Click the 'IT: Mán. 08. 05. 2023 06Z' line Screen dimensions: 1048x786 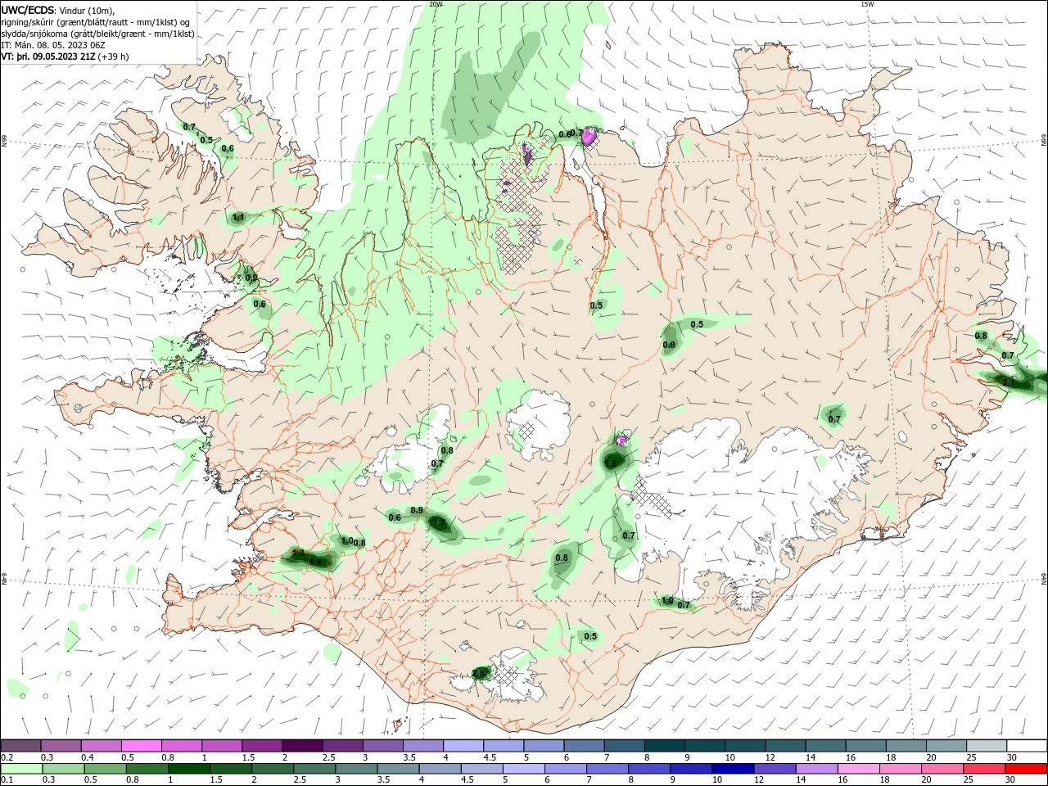[x=52, y=45]
